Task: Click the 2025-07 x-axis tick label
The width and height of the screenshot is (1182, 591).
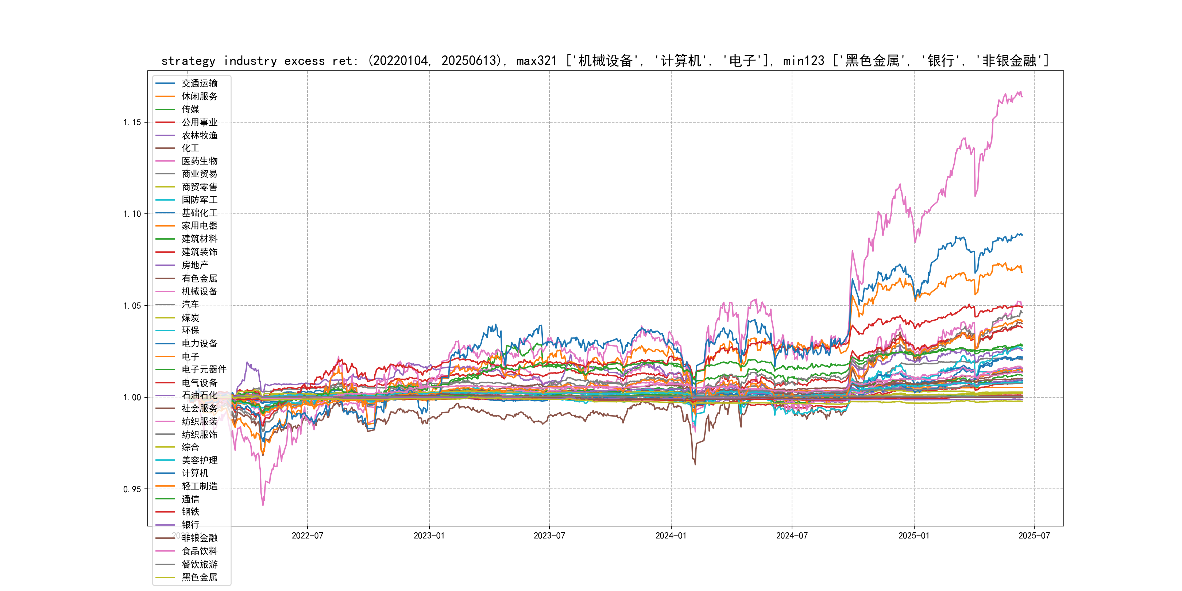Action: pyautogui.click(x=1034, y=536)
